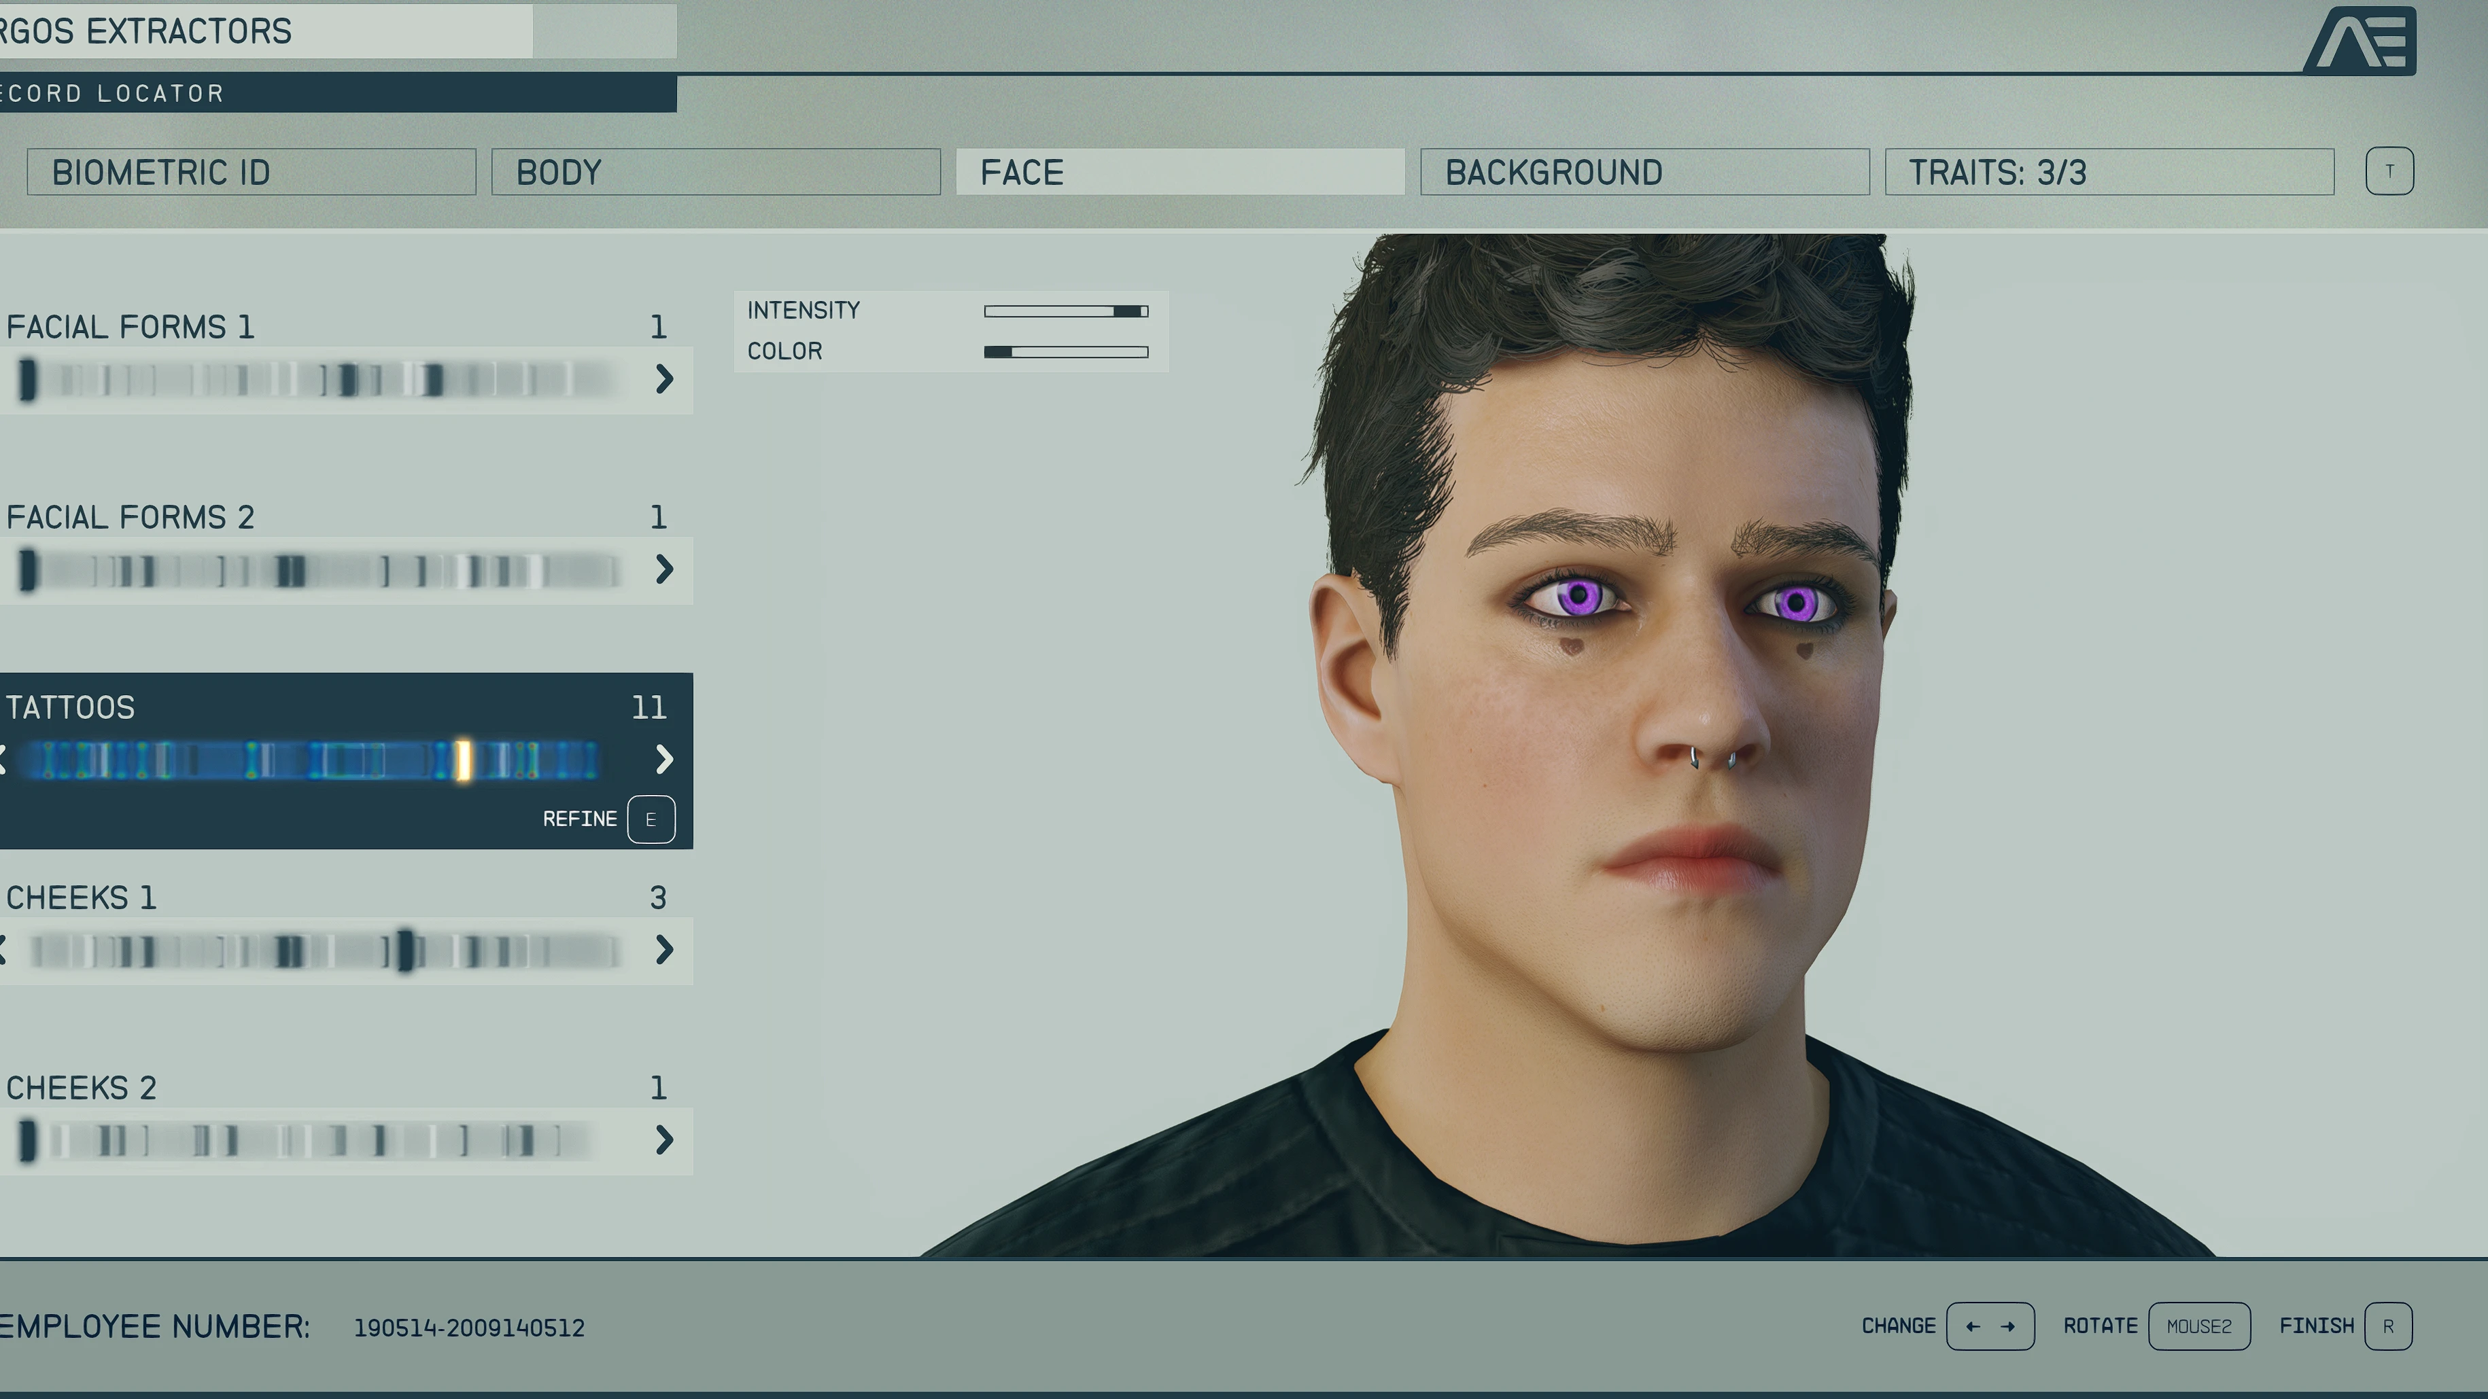The image size is (2488, 1399).
Task: Click the Change label
Action: [x=1899, y=1326]
